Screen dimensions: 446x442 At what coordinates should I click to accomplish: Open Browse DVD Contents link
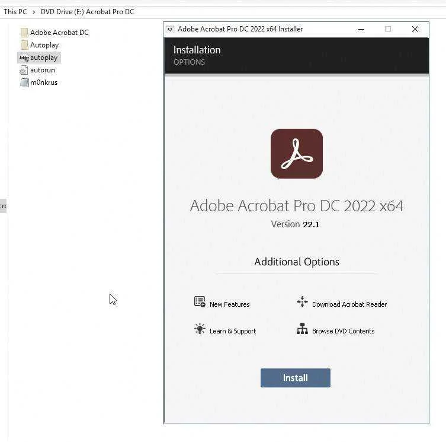click(344, 331)
